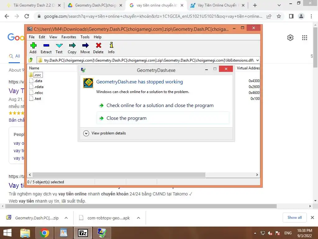The height and width of the screenshot is (239, 318).
Task: Reload the Chrome page
Action: coord(27,16)
